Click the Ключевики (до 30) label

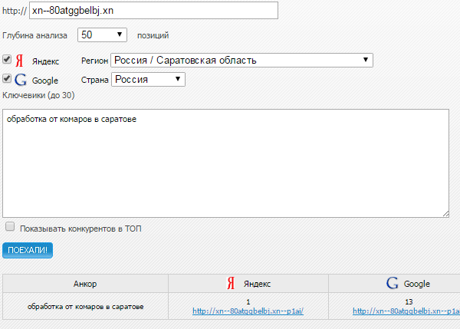pyautogui.click(x=38, y=95)
